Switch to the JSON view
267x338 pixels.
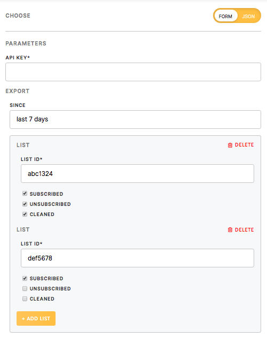point(248,17)
